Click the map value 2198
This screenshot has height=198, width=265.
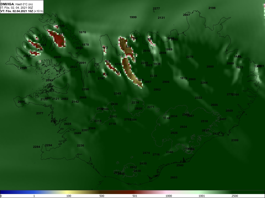(212, 8)
